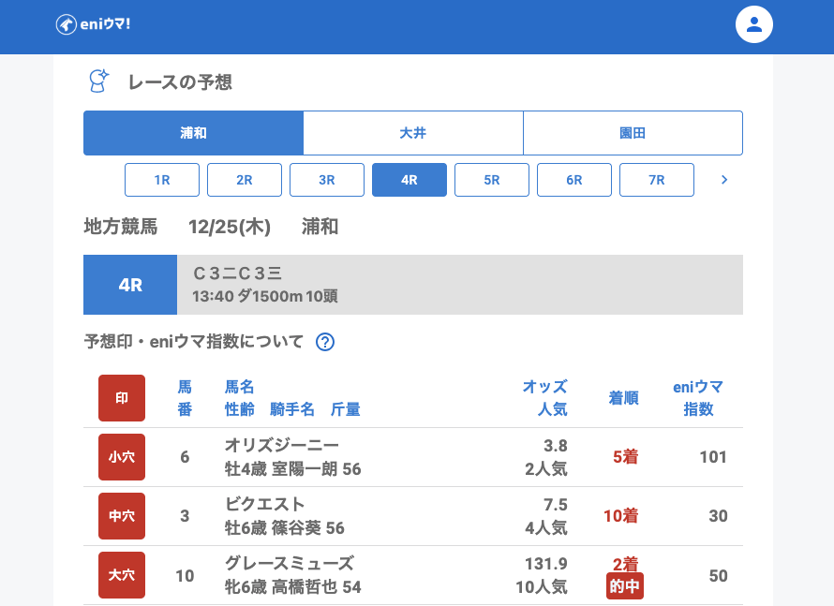Click the race prediction mascot icon

(98, 81)
